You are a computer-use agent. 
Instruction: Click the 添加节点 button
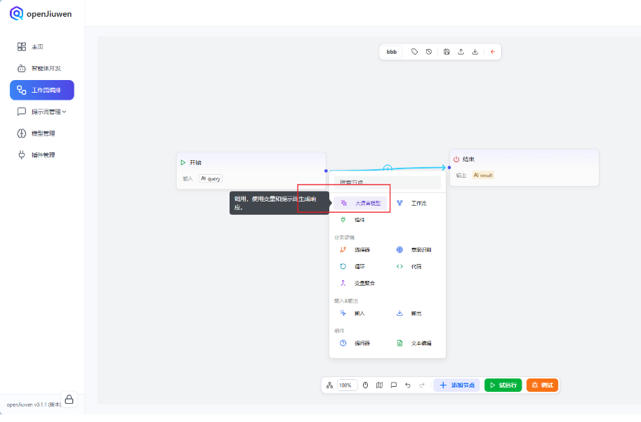[x=456, y=385]
